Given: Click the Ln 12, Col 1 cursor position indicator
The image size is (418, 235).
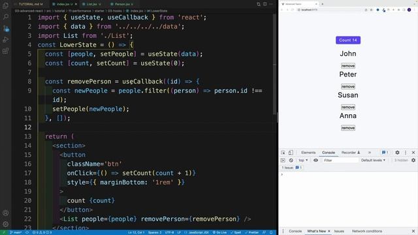Looking at the screenshot, I should (136, 232).
